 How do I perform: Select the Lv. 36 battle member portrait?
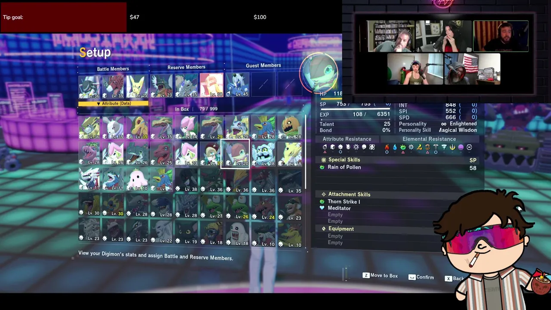89,87
